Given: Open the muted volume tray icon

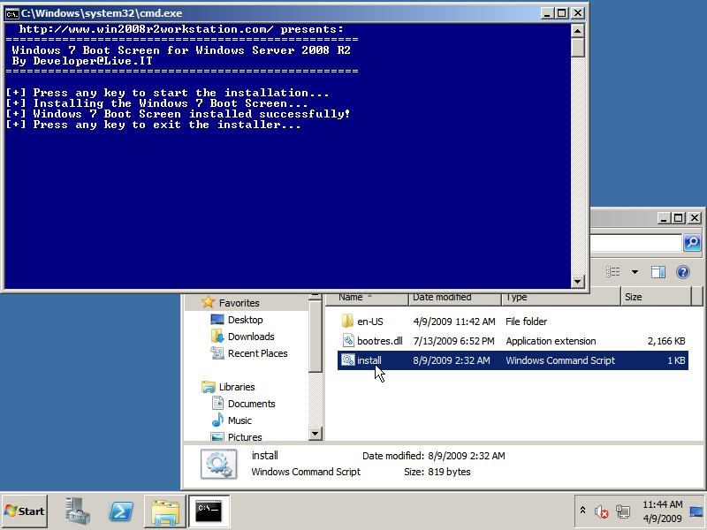Looking at the screenshot, I should (x=601, y=511).
